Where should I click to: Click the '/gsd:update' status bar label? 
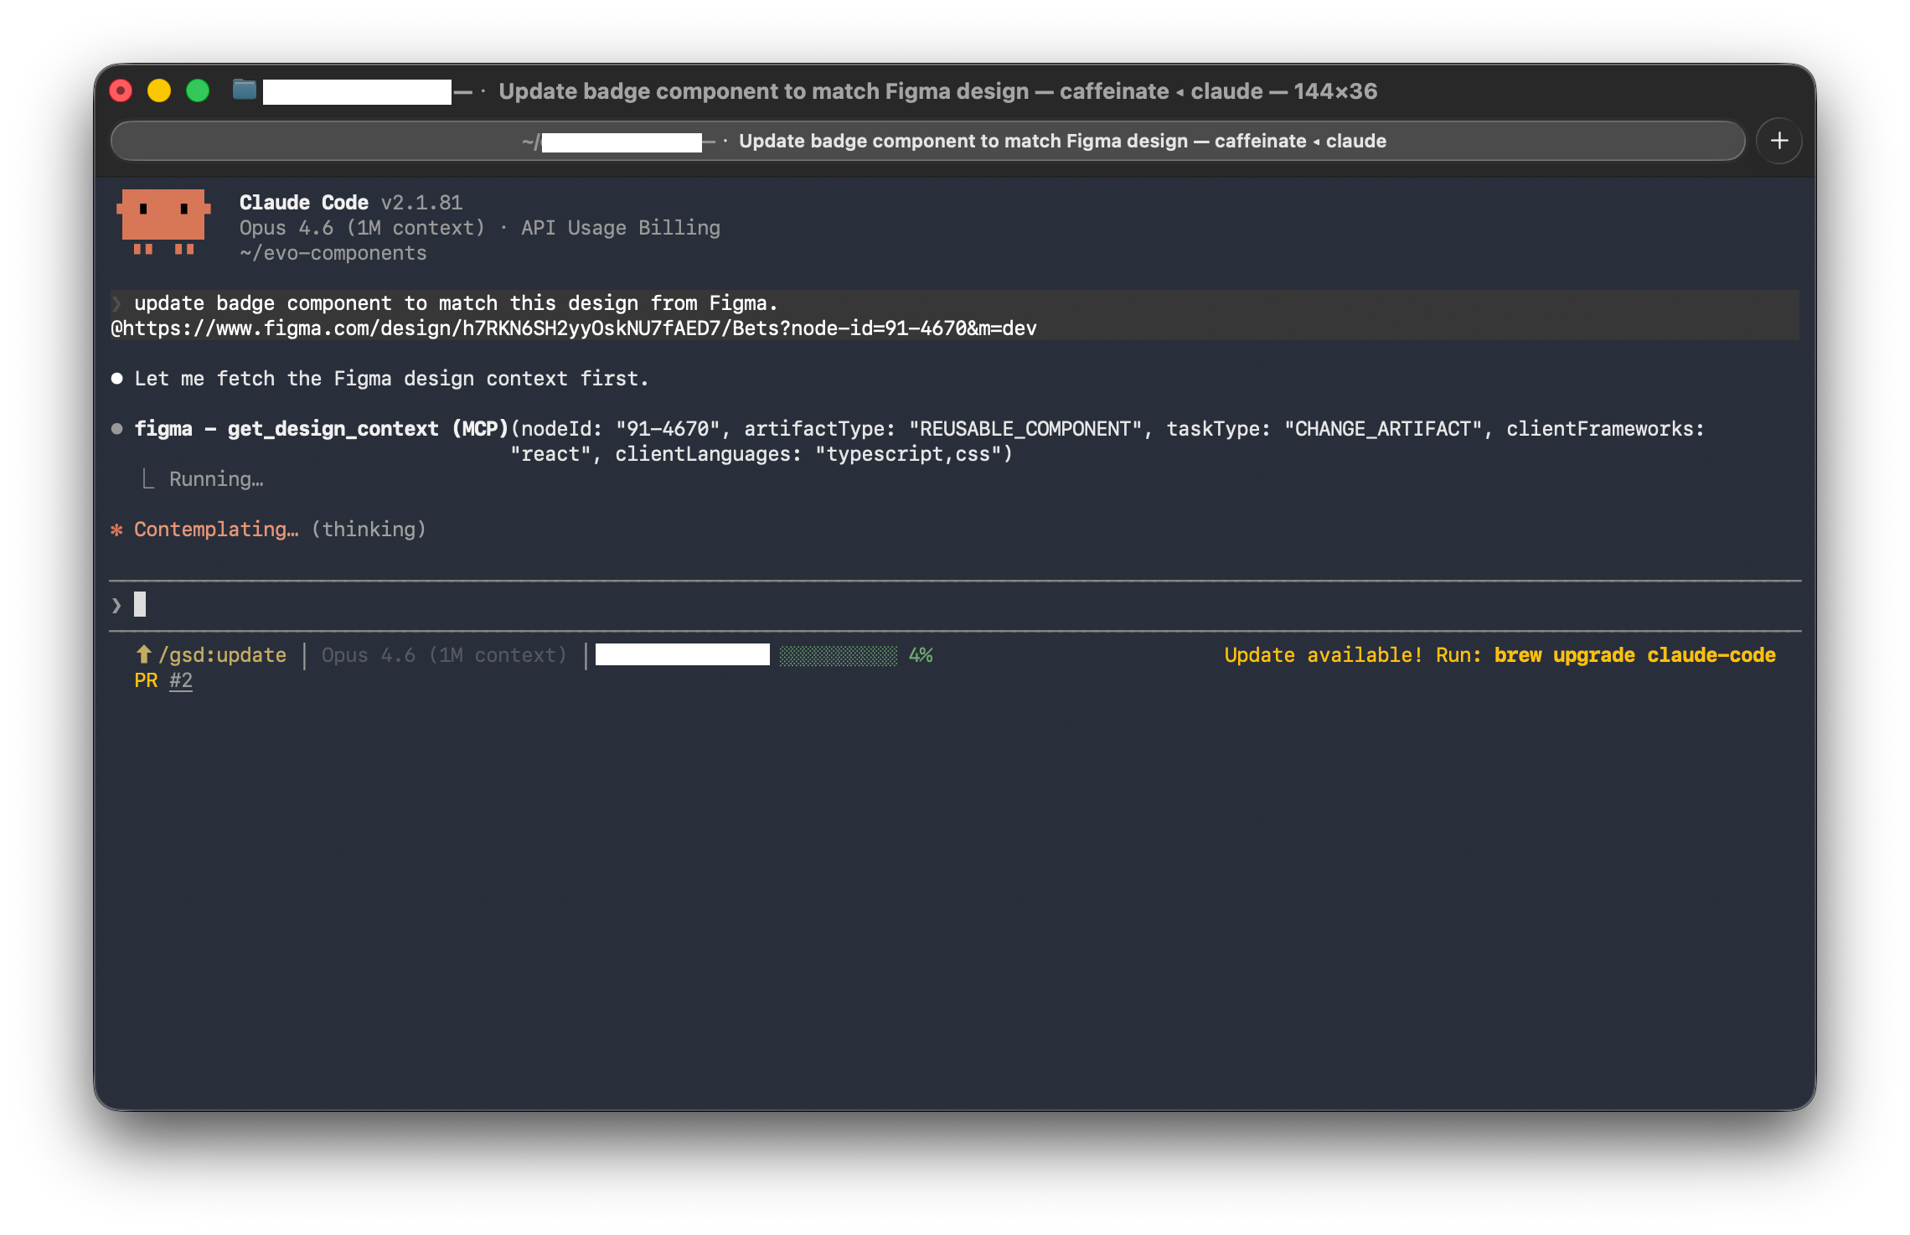(222, 655)
